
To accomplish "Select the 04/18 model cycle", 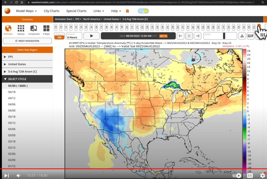I will [x=12, y=92].
